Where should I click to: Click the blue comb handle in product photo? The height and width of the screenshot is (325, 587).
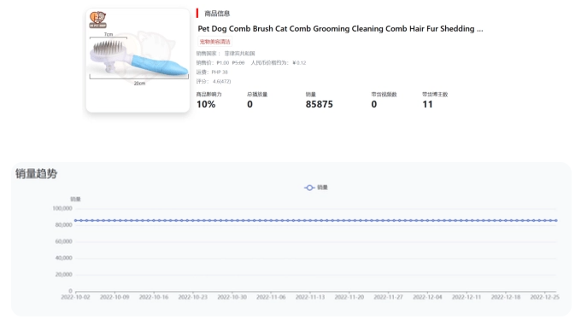click(x=160, y=64)
